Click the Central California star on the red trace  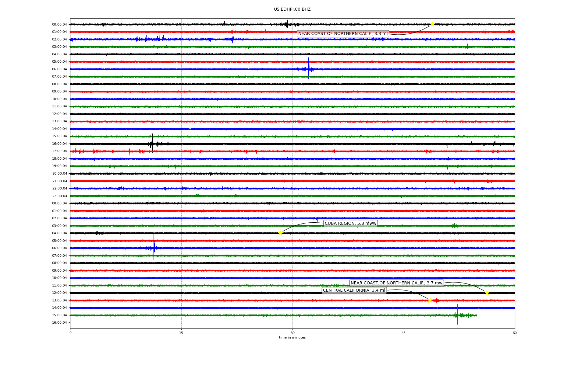(x=430, y=300)
